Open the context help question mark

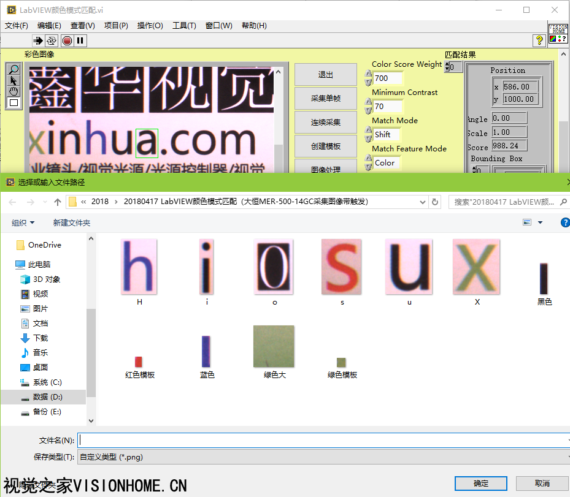(539, 40)
